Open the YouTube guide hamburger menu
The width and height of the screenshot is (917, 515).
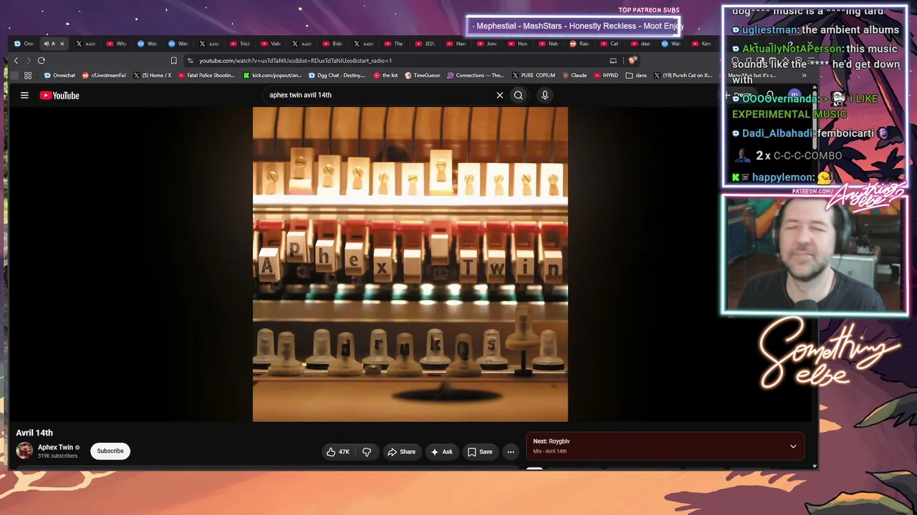click(24, 95)
